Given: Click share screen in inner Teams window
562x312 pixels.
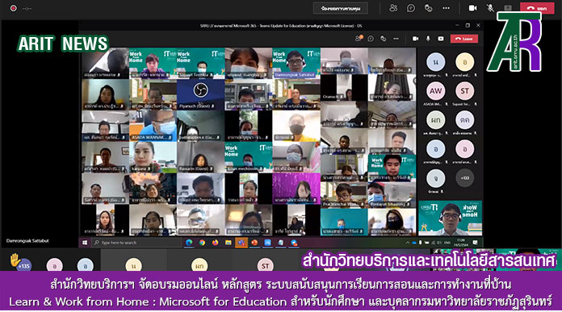Looking at the screenshot, I should click(x=441, y=38).
